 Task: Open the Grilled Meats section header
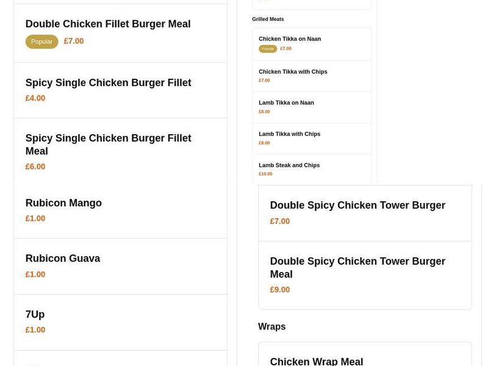click(x=268, y=19)
